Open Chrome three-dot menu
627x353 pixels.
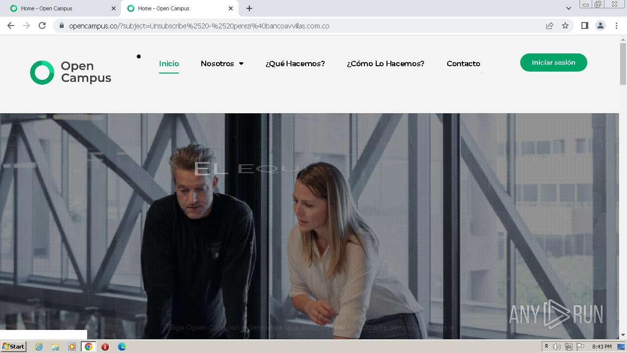coord(616,25)
